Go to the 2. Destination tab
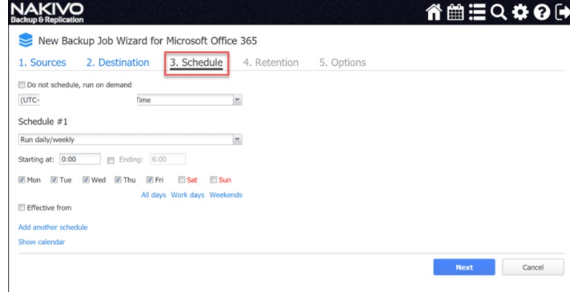This screenshot has width=570, height=292. pyautogui.click(x=118, y=63)
